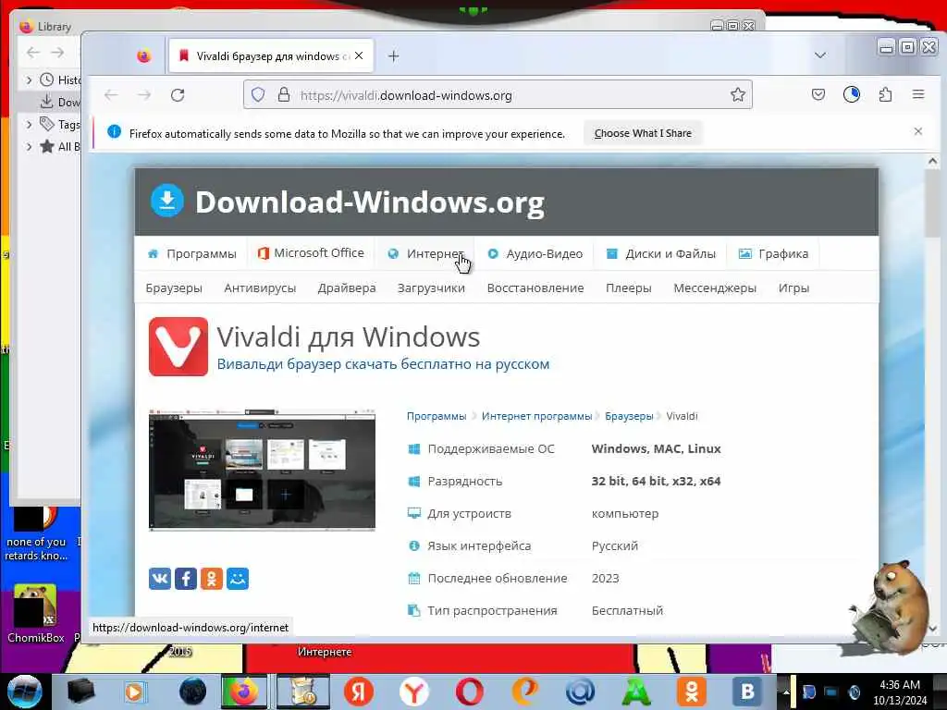Click the tracking protection shield icon
Viewport: 947px width, 710px height.
click(258, 95)
